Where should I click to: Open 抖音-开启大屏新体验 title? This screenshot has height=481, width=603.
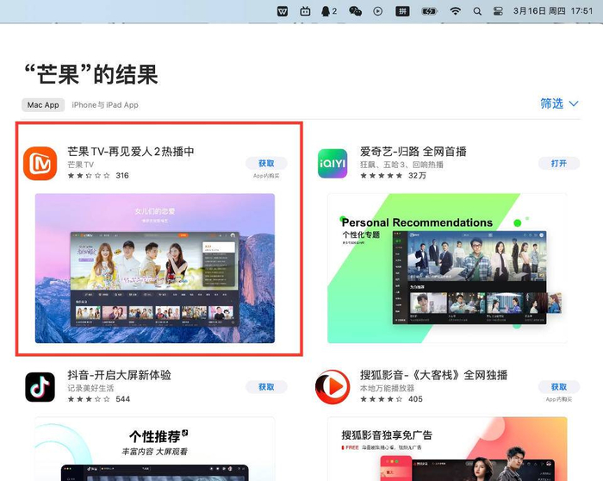coord(119,375)
